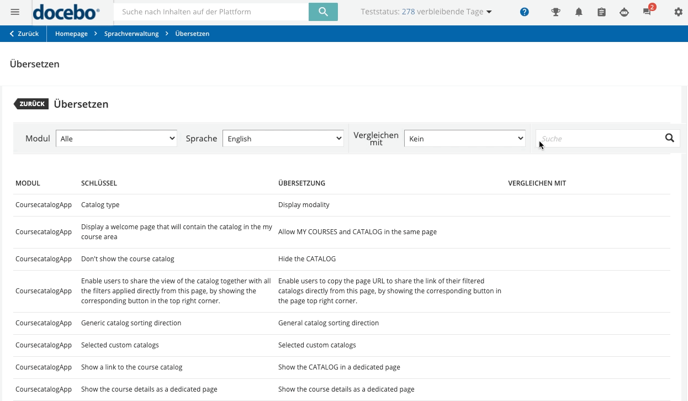The height and width of the screenshot is (401, 688).
Task: Click the 'Enable users to share the view' key cell
Action: click(x=176, y=291)
